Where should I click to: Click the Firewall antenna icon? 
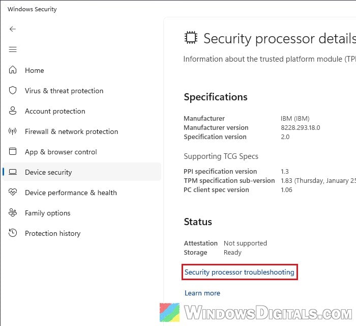coord(13,131)
